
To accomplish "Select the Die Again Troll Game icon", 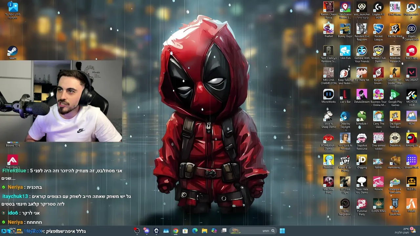I will point(395,120).
